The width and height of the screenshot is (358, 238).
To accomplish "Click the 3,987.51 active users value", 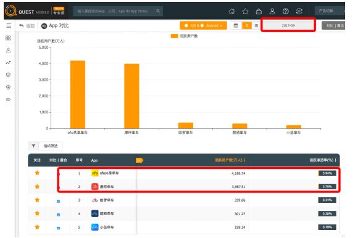I will pos(238,187).
